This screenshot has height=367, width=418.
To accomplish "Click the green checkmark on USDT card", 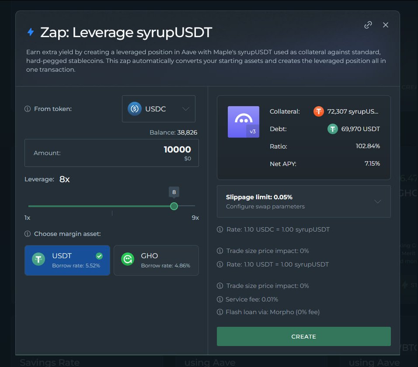I will coord(99,256).
